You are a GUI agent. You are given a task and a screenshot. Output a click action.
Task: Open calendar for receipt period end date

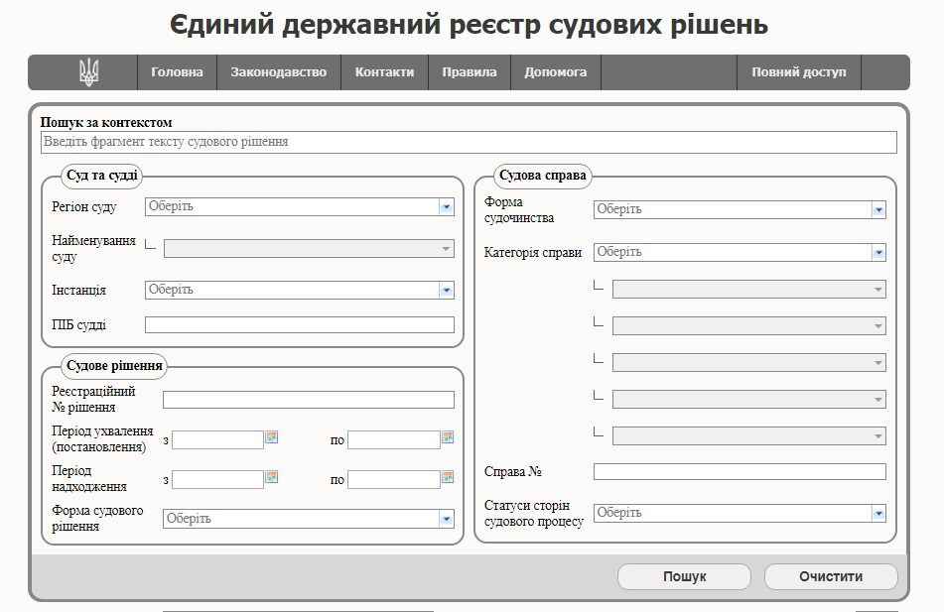pos(447,477)
